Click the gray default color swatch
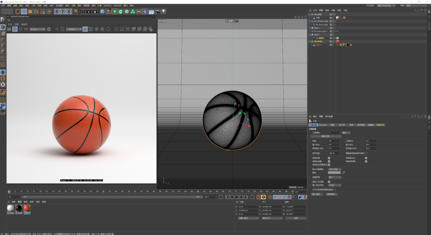The height and width of the screenshot is (235, 431). tap(334, 173)
